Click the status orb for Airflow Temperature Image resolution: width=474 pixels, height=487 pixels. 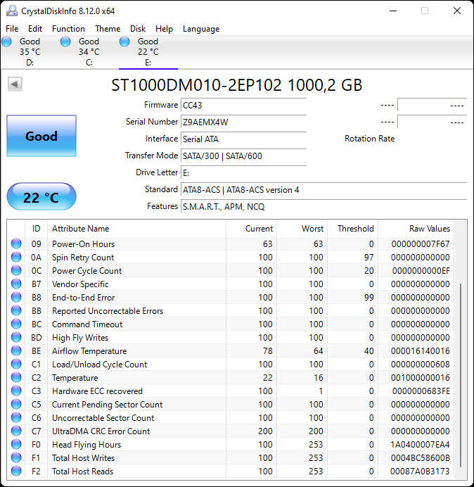click(x=16, y=350)
